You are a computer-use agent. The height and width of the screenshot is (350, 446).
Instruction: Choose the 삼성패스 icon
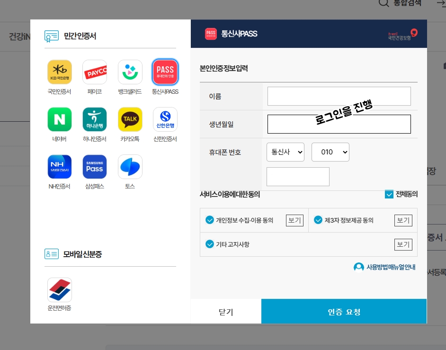click(95, 167)
